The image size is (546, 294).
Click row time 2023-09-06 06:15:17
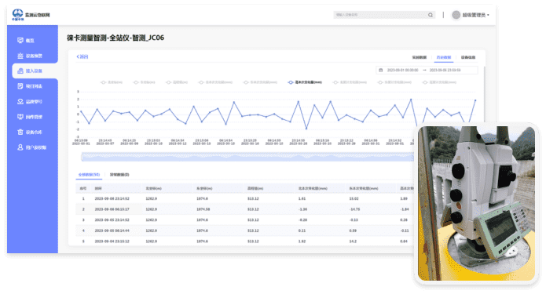pyautogui.click(x=112, y=209)
